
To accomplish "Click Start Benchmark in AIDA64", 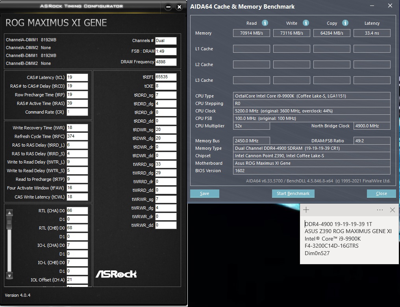I will click(293, 193).
